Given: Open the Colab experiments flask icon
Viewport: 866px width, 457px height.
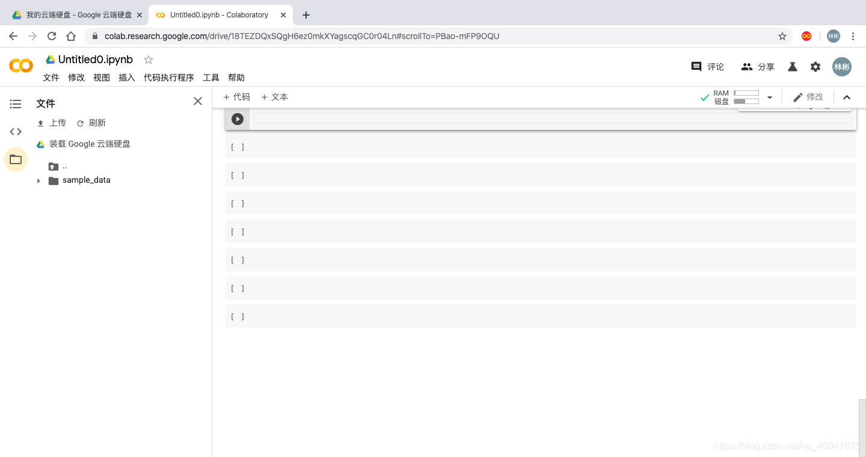Looking at the screenshot, I should point(792,67).
